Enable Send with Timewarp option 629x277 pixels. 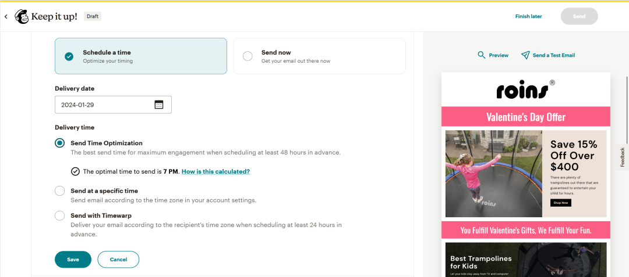59,215
